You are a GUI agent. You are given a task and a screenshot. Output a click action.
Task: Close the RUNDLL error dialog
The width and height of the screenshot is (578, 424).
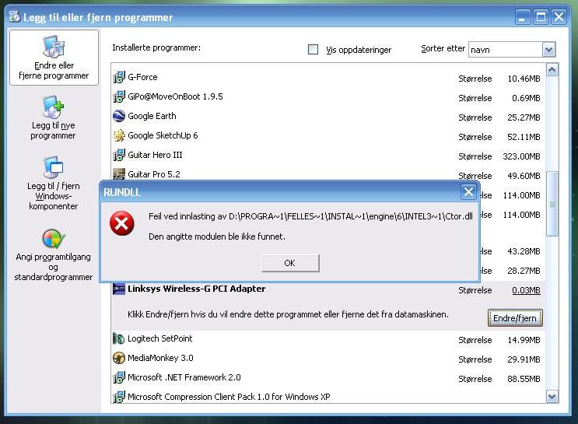[468, 191]
